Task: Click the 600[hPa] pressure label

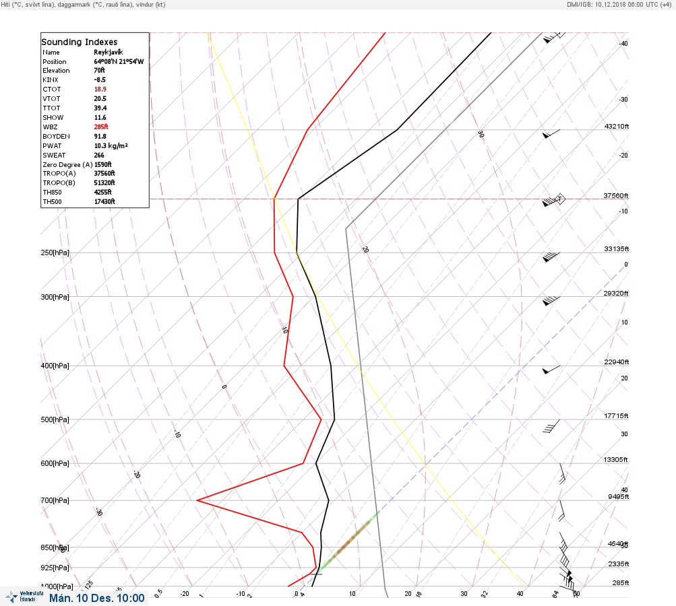Action: pyautogui.click(x=55, y=463)
